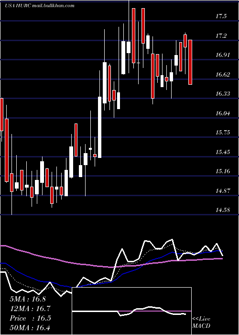Click the 16.62 price axis label
239x335 pixels.
click(223, 74)
